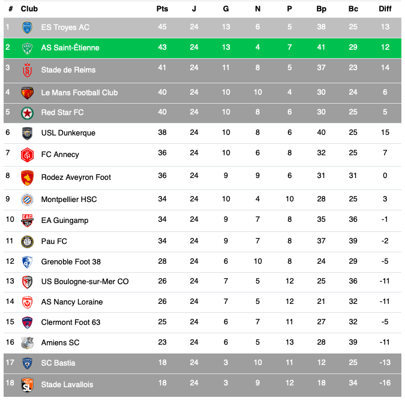Click the Club column header
Image resolution: width=405 pixels, height=401 pixels.
[x=29, y=9]
